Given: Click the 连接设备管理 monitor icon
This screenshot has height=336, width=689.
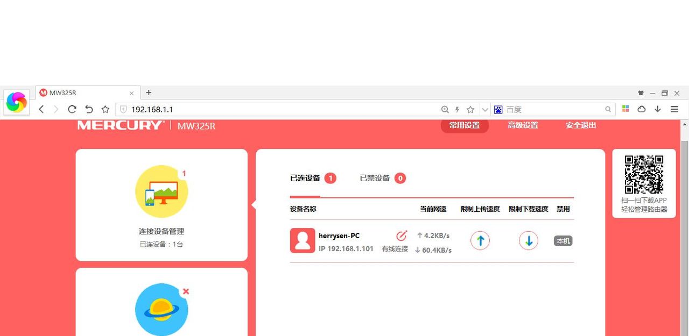Looking at the screenshot, I should pyautogui.click(x=161, y=191).
